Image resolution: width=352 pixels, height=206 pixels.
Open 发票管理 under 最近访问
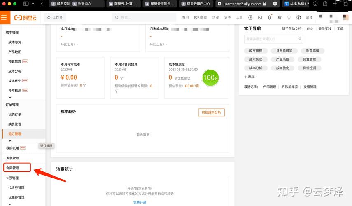pyautogui.click(x=310, y=87)
